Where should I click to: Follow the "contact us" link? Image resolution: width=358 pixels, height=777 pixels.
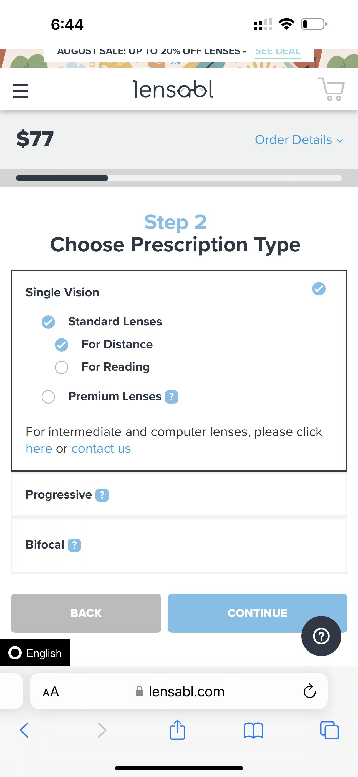[101, 449]
